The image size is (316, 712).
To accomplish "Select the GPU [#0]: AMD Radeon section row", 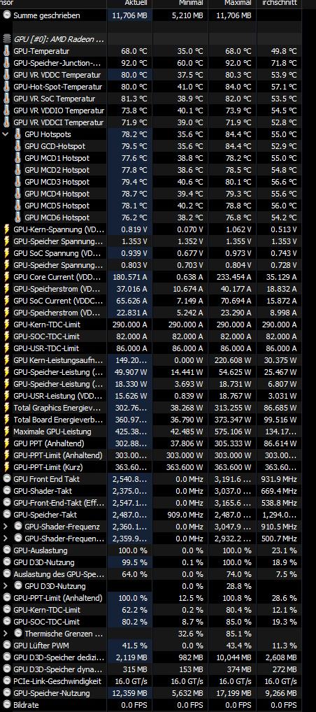I will (x=151, y=39).
